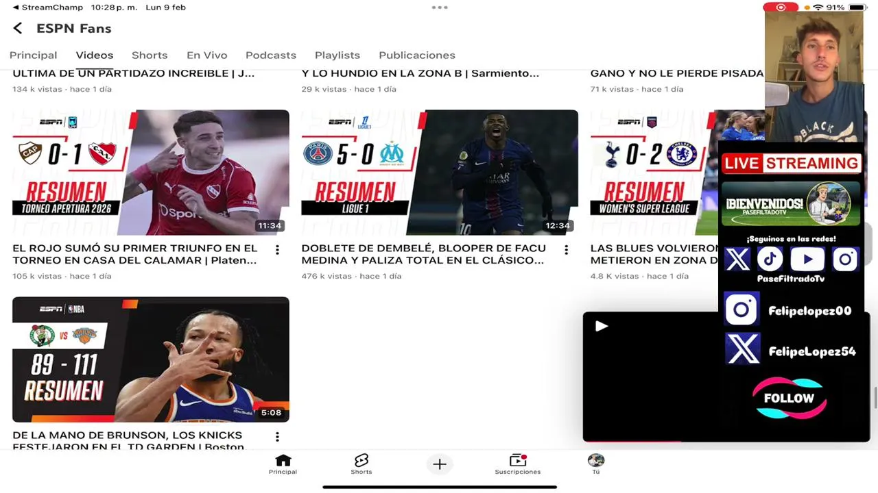The image size is (878, 493).
Task: Click the 29 k vistas text
Action: (x=324, y=89)
